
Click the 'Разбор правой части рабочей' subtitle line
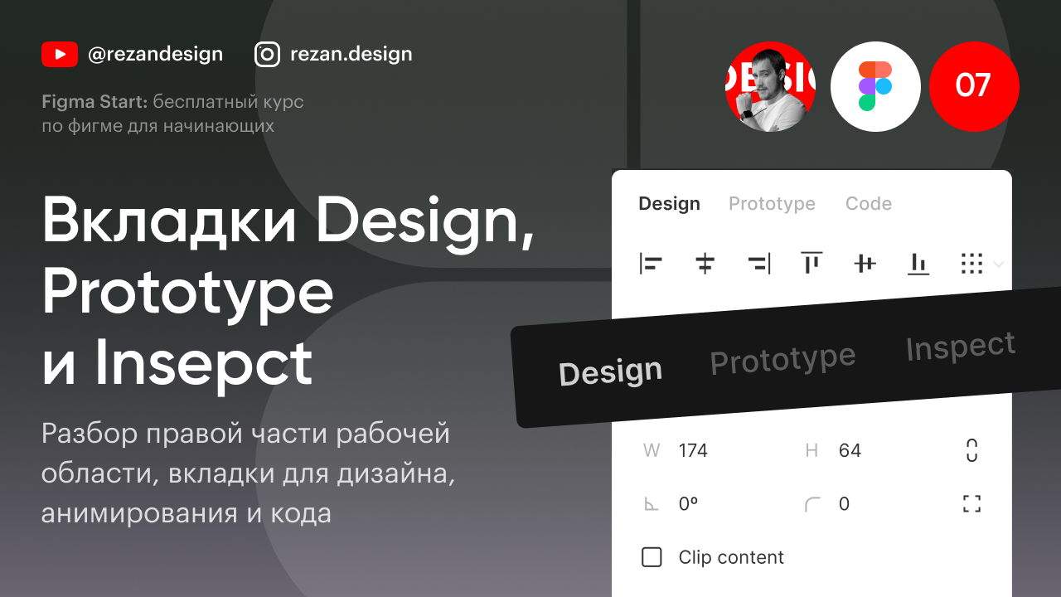point(245,434)
